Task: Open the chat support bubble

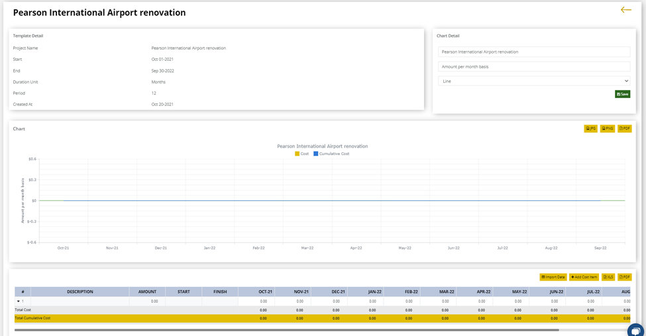Action: pyautogui.click(x=635, y=330)
